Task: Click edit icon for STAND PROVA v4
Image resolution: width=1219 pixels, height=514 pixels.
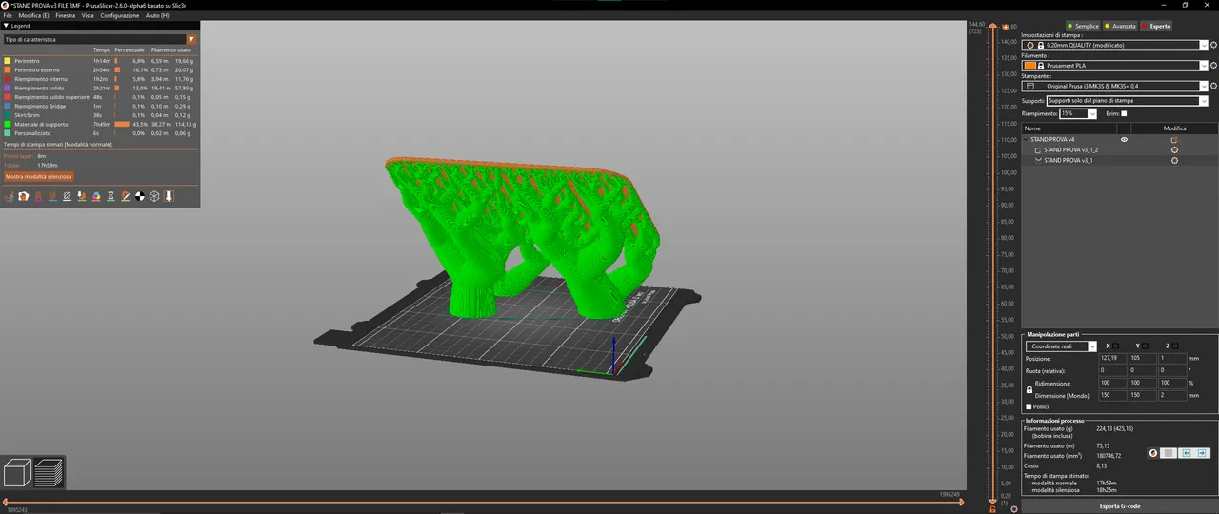Action: click(1174, 140)
